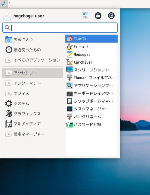Close the Whisker menu via panel button
Viewport: 150px width, 195px height.
4,4
